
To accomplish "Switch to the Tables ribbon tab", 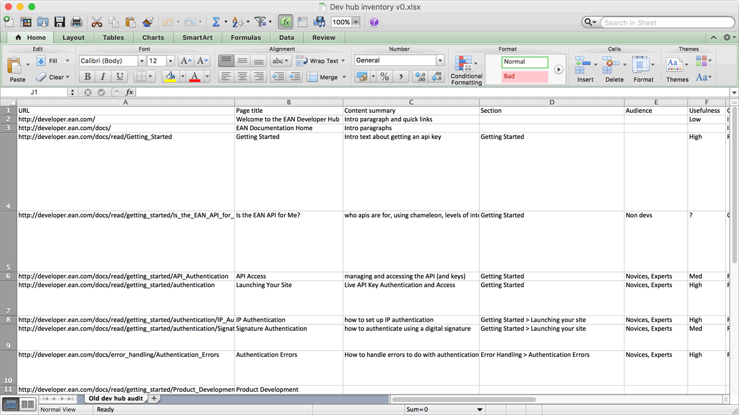I will point(113,37).
